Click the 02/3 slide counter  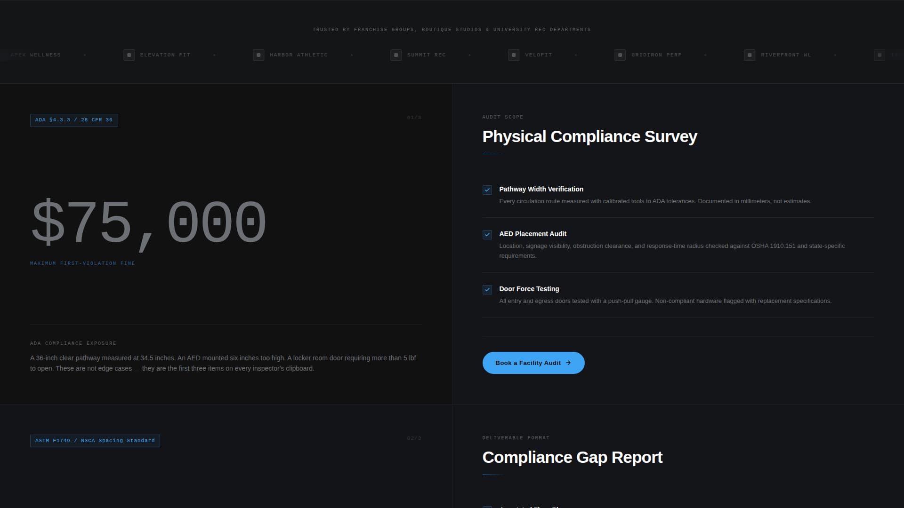(x=414, y=438)
